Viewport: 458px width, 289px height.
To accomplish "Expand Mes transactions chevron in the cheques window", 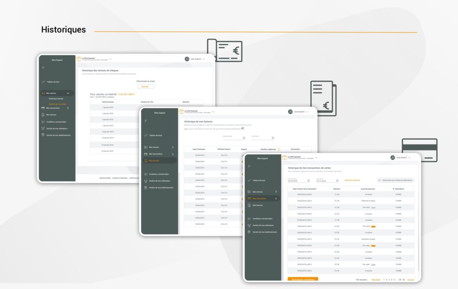I will tap(68, 108).
